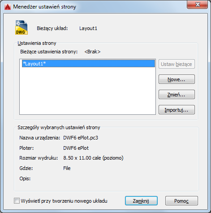Click the File value beside Gdzie

click(67, 168)
